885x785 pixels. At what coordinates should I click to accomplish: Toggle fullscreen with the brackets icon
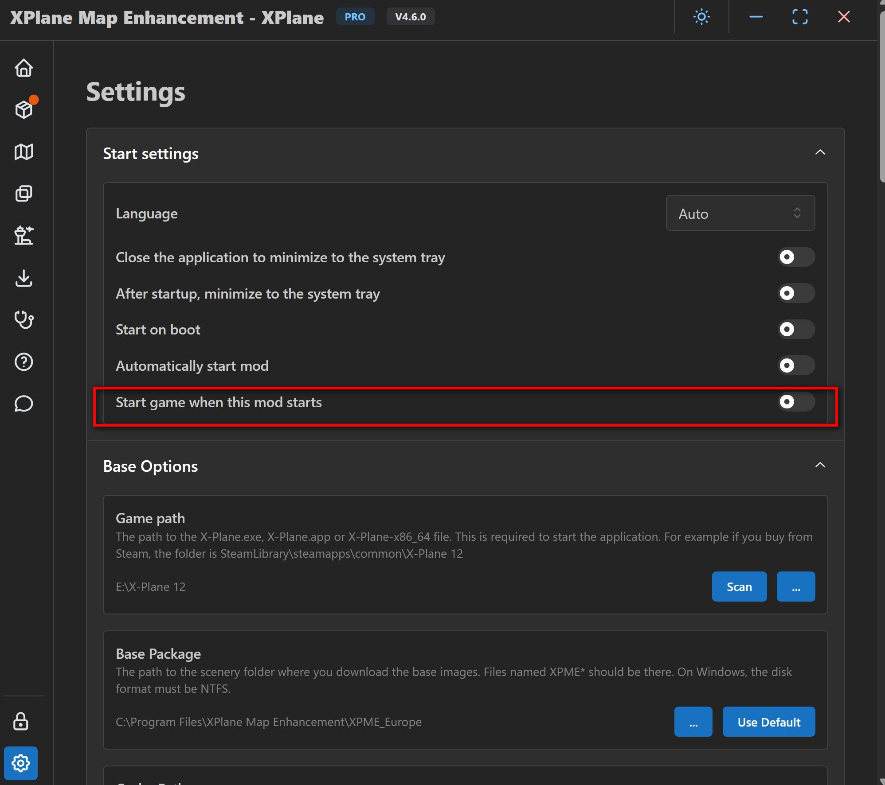pyautogui.click(x=800, y=17)
